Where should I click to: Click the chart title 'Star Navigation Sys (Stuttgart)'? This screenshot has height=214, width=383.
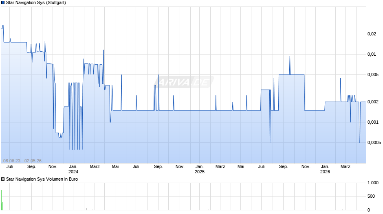coord(36,3)
